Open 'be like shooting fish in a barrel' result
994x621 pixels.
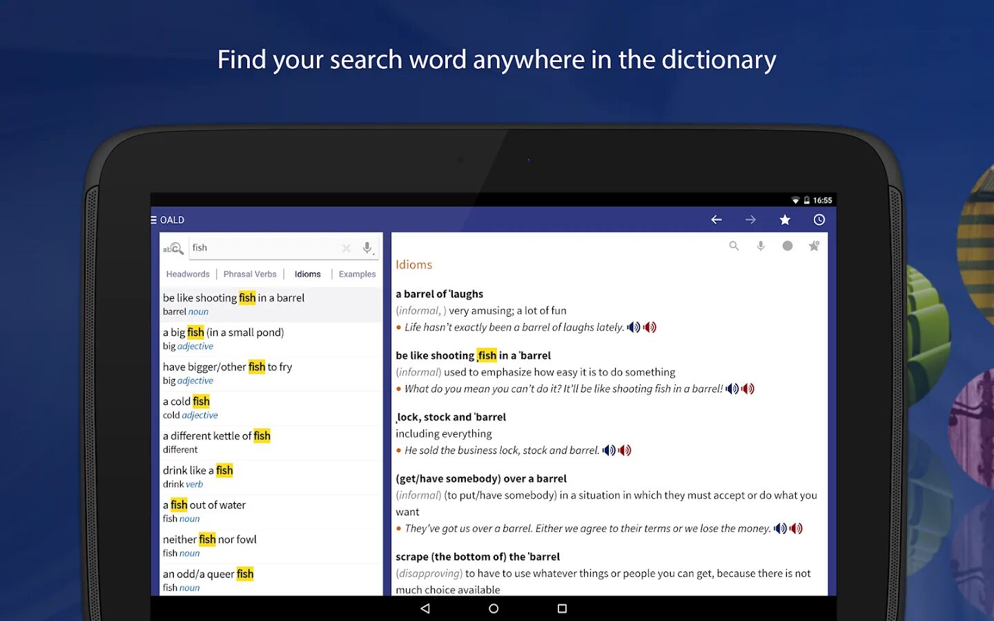[271, 304]
